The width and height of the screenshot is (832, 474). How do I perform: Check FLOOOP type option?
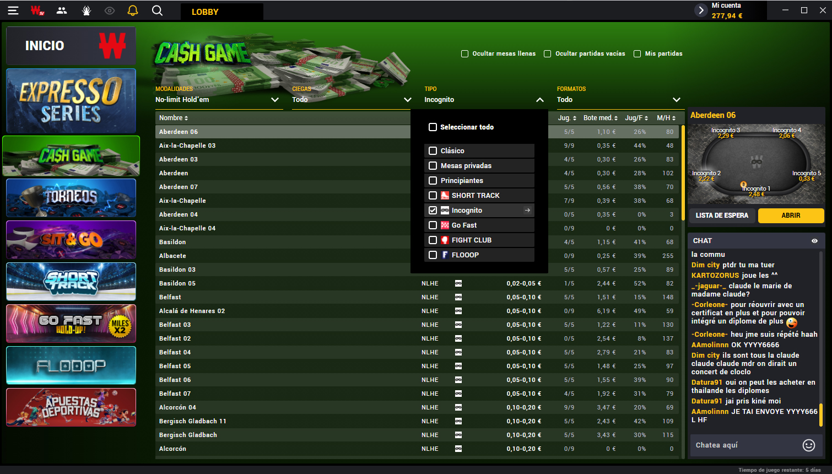[433, 255]
